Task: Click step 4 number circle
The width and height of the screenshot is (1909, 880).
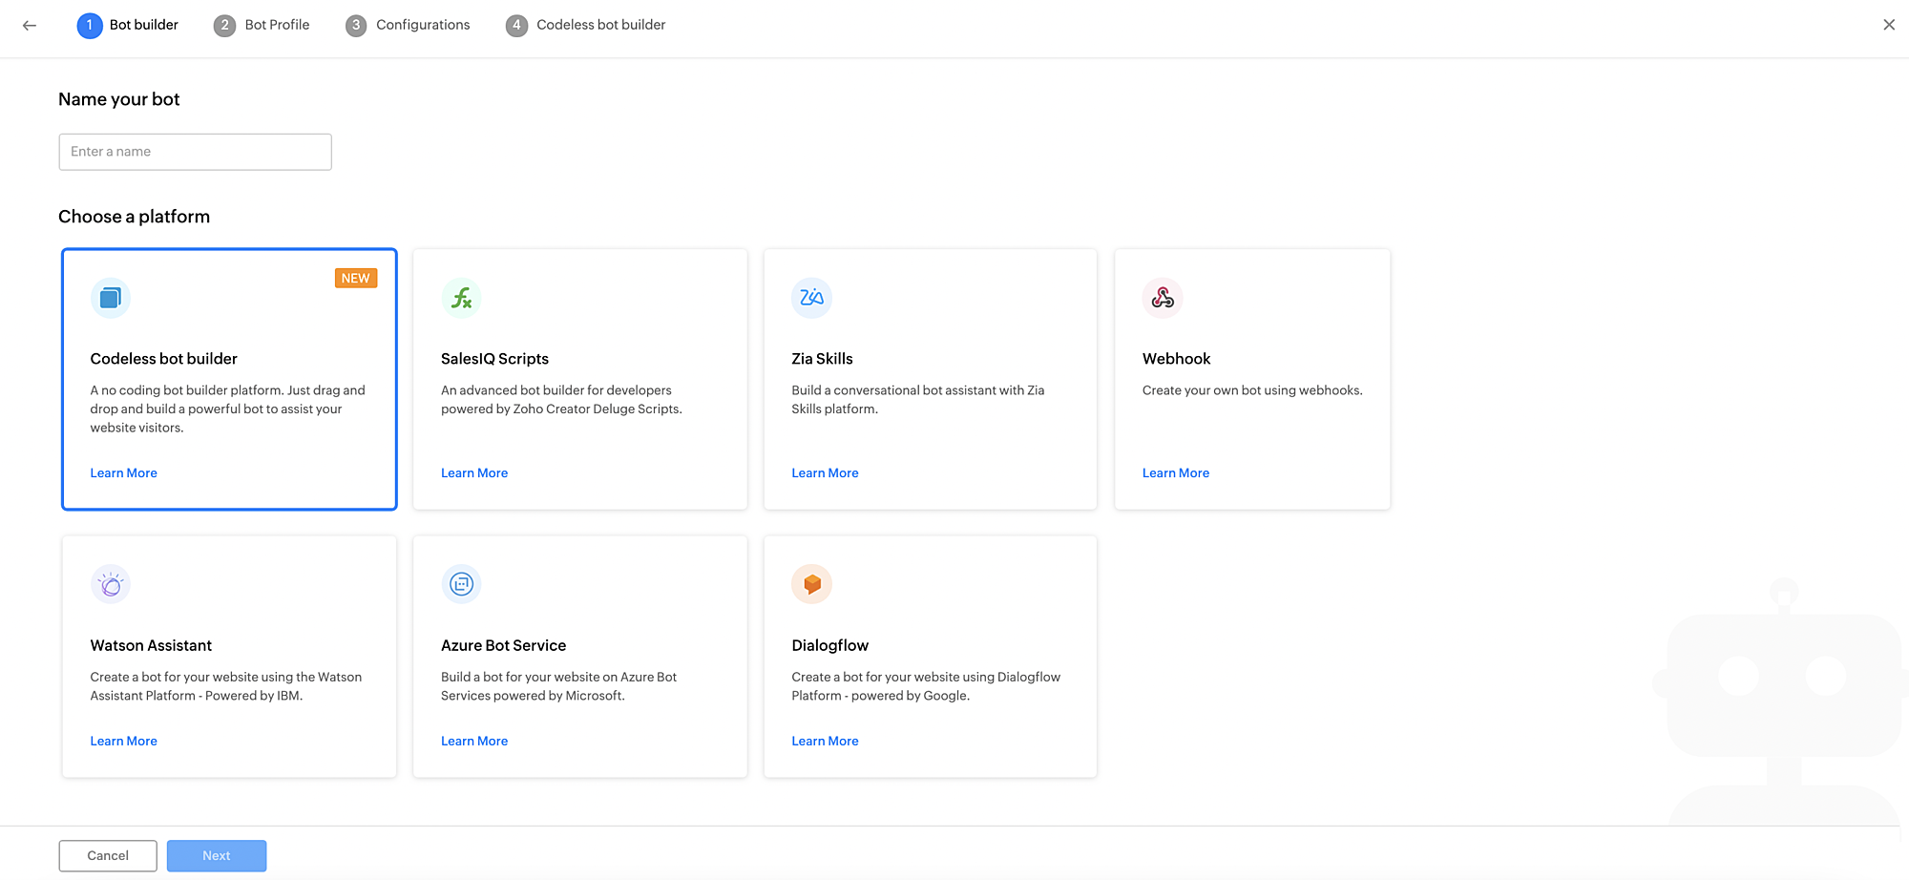Action: [516, 26]
